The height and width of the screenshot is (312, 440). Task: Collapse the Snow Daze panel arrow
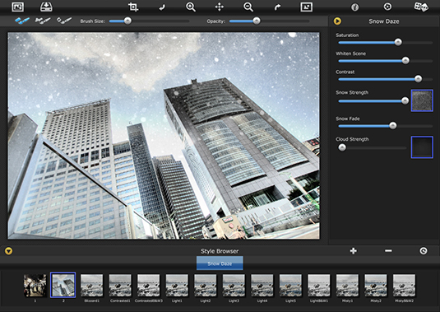337,21
